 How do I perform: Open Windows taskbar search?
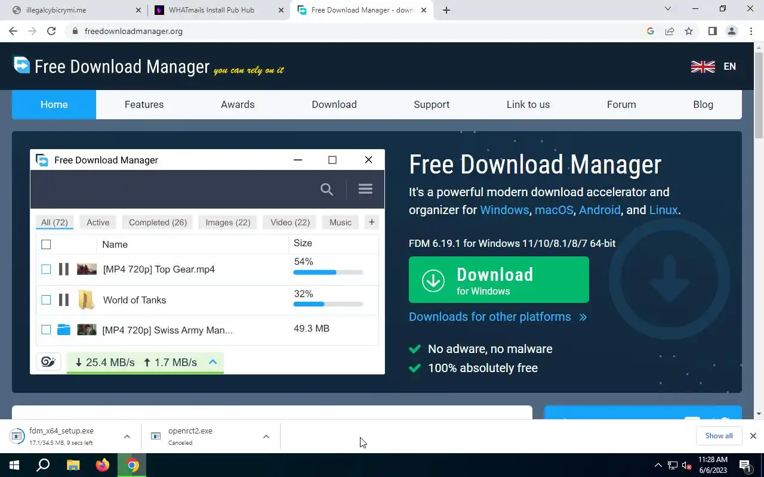tap(43, 465)
